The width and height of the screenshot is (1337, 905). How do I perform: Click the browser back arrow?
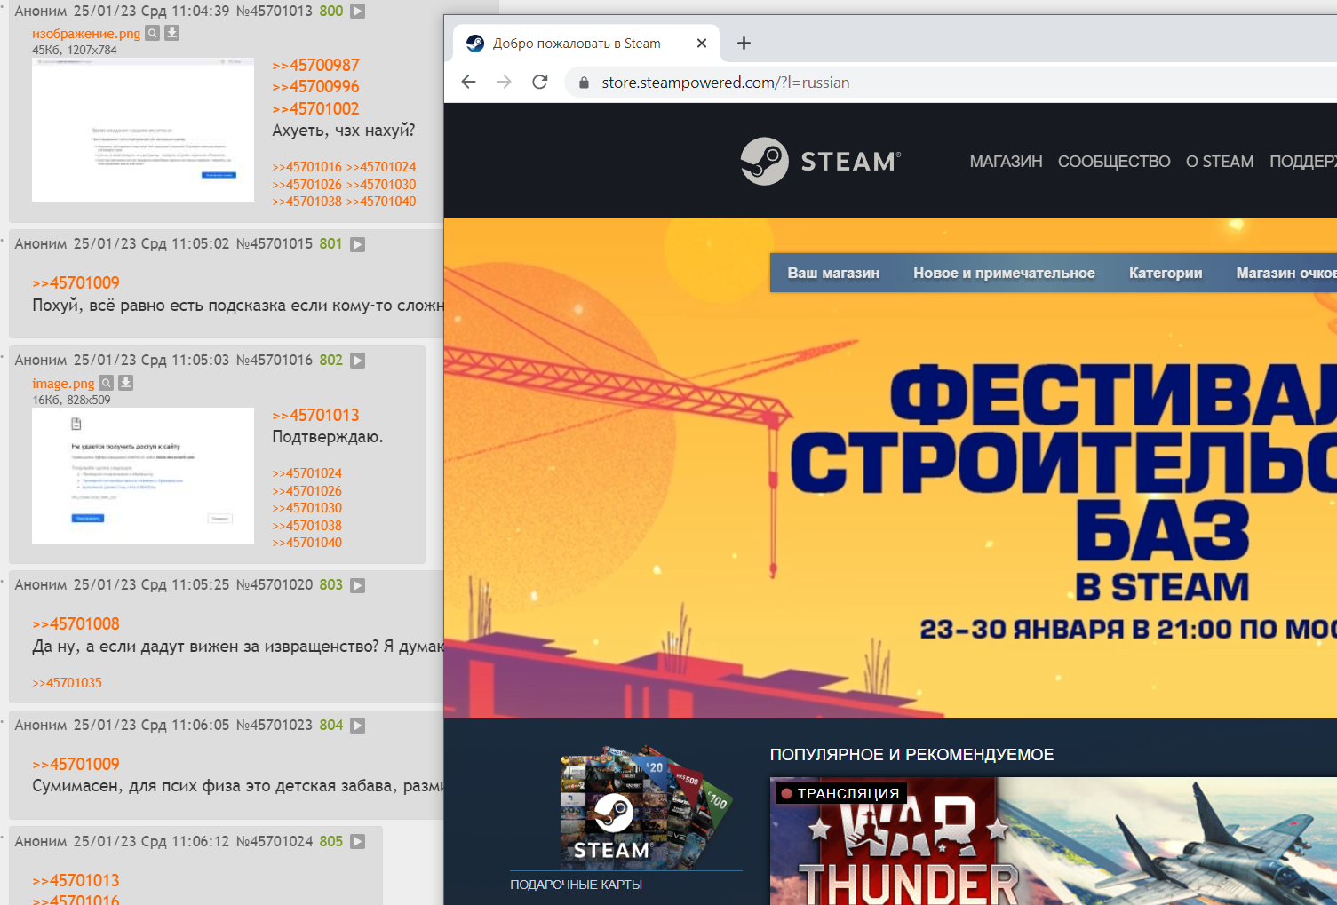coord(469,82)
